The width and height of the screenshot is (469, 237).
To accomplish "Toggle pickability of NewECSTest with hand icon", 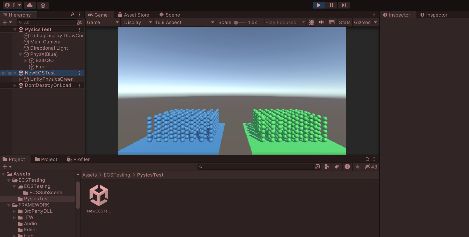I will pyautogui.click(x=9, y=73).
